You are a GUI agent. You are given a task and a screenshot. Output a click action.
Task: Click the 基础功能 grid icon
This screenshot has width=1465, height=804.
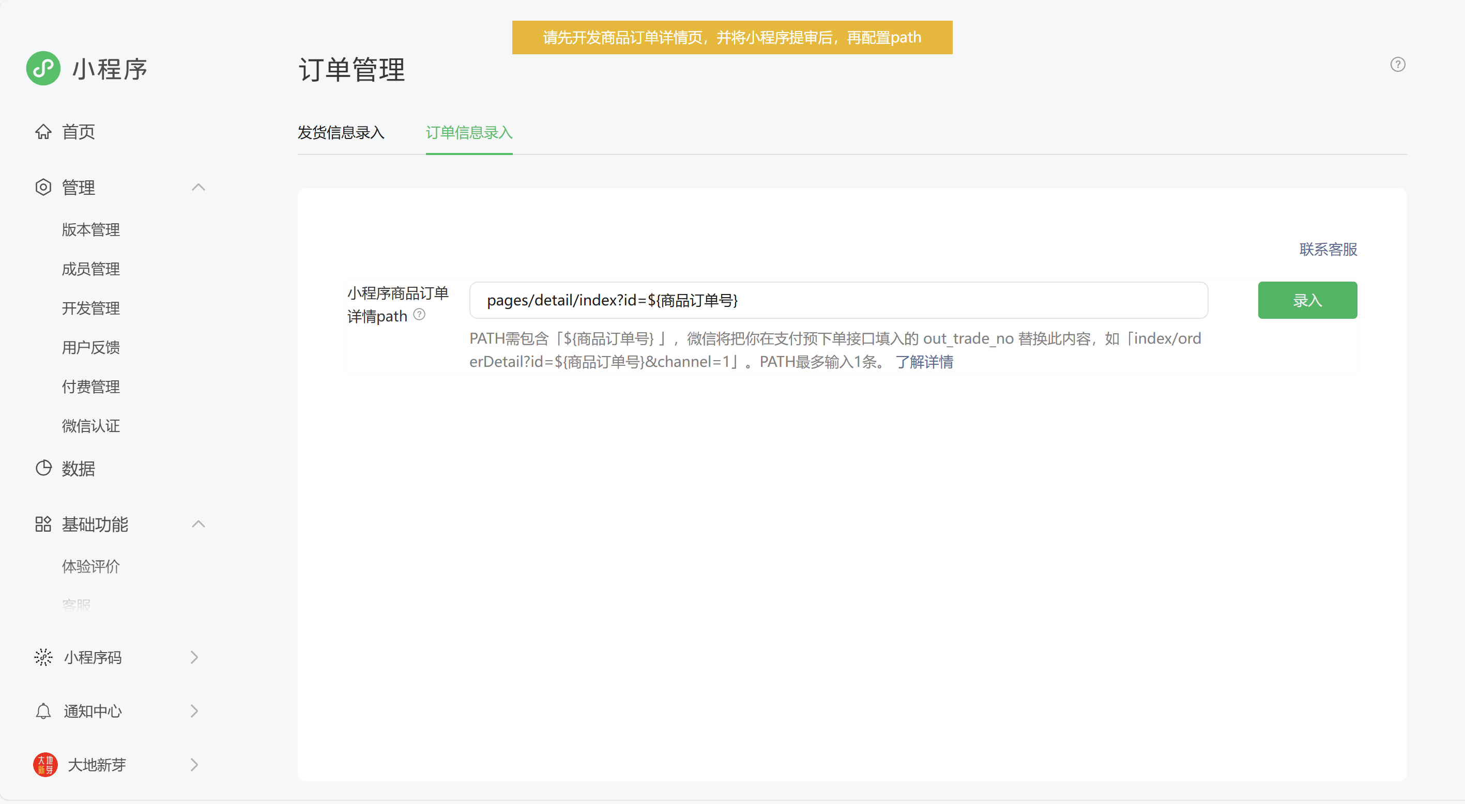coord(43,523)
